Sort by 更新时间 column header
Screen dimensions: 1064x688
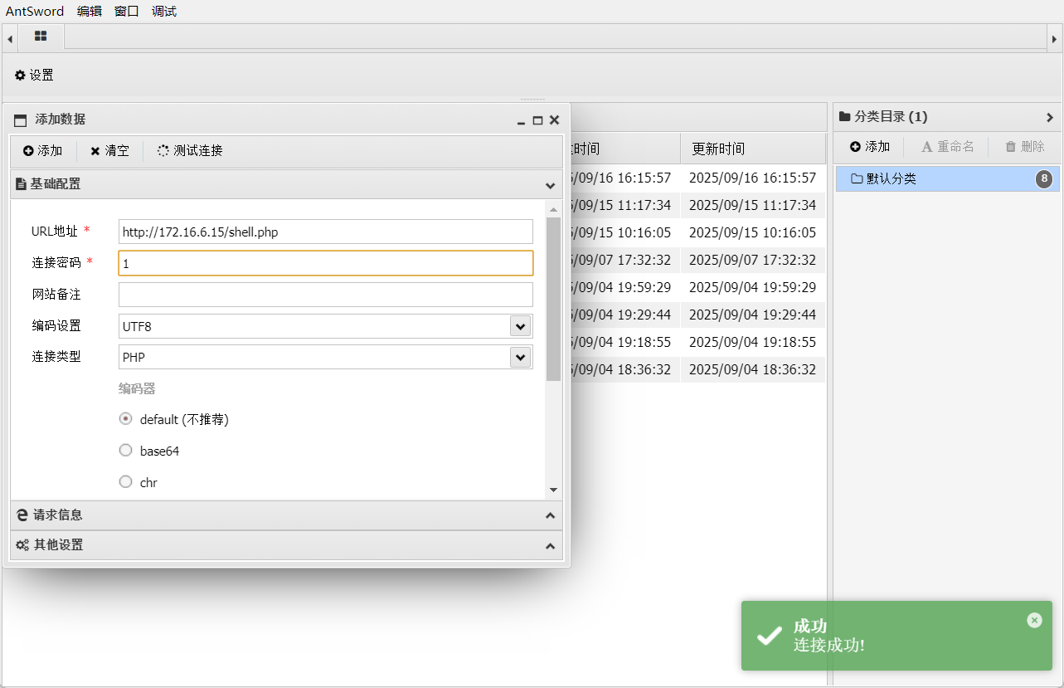tap(753, 149)
